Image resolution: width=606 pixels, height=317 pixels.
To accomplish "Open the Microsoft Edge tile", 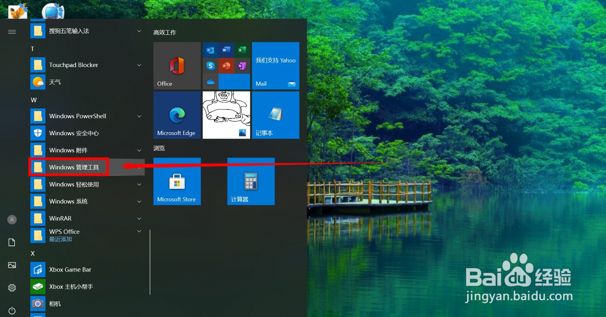I will point(177,115).
